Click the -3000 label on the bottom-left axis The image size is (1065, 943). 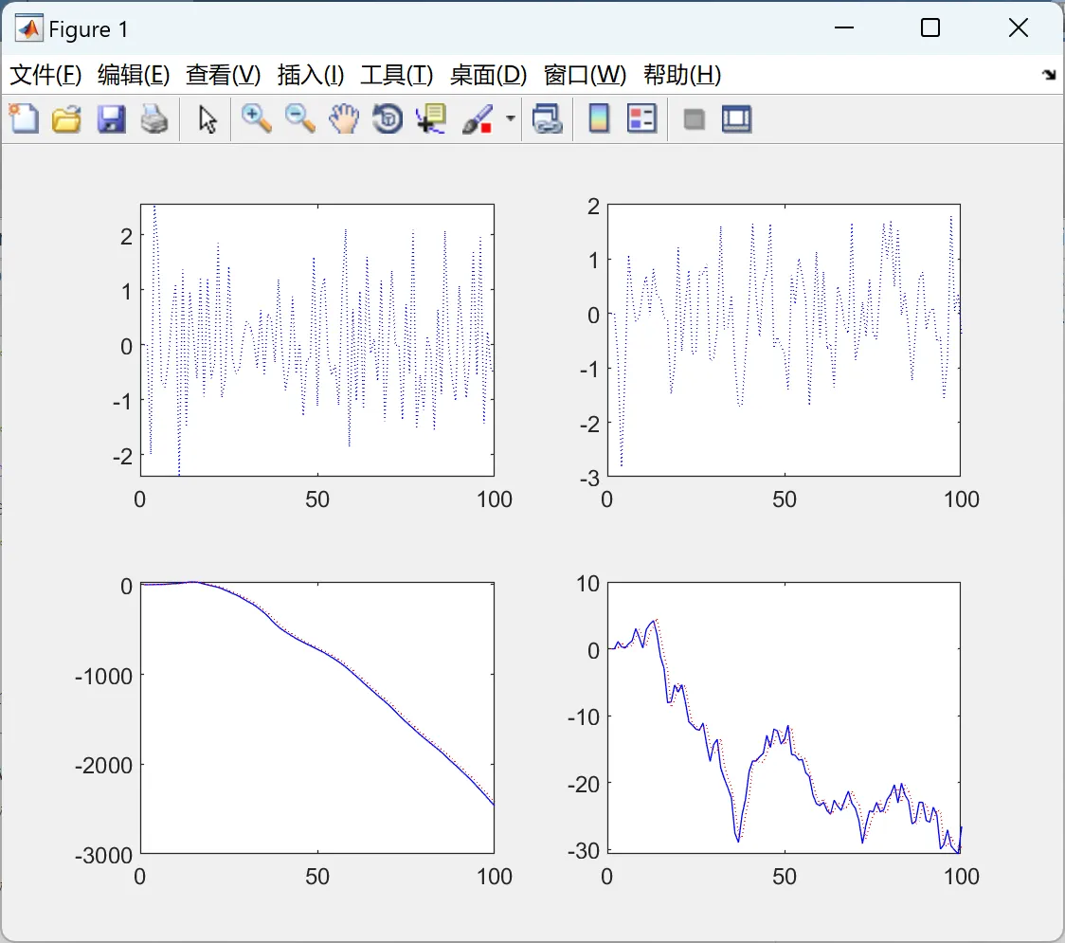click(103, 856)
